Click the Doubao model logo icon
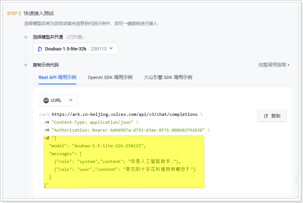Viewport: 303px width, 203px height. [40, 49]
